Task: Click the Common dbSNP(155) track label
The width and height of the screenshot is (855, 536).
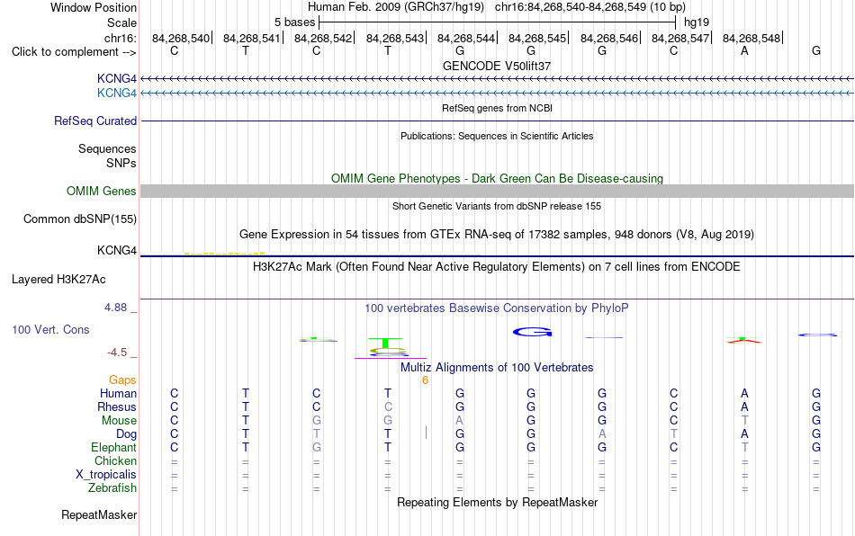Action: [80, 219]
